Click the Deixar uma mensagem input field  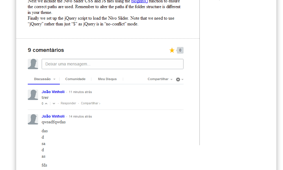(x=112, y=64)
